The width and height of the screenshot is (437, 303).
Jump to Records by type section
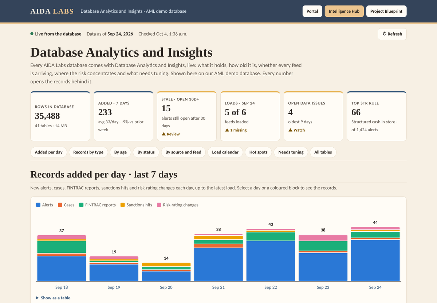(88, 152)
